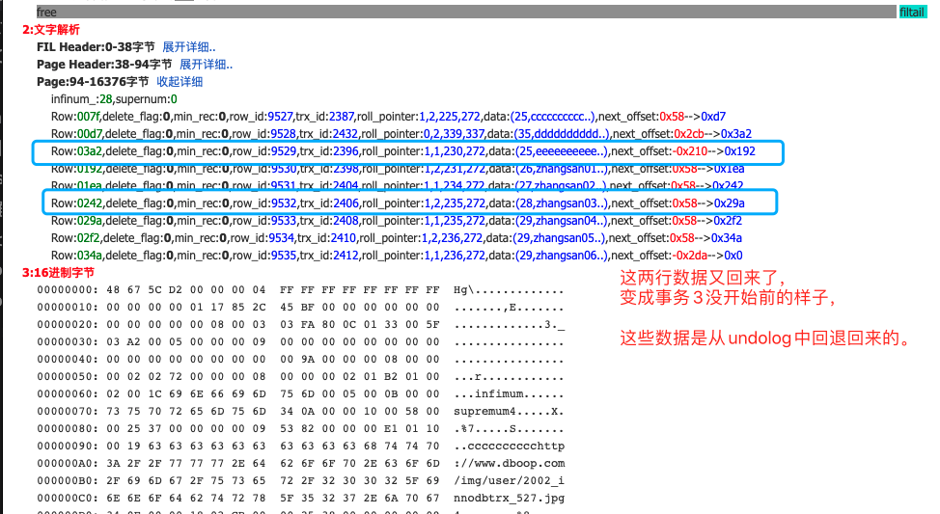
Task: Click hex offset 00000060 line
Action: (x=300, y=394)
